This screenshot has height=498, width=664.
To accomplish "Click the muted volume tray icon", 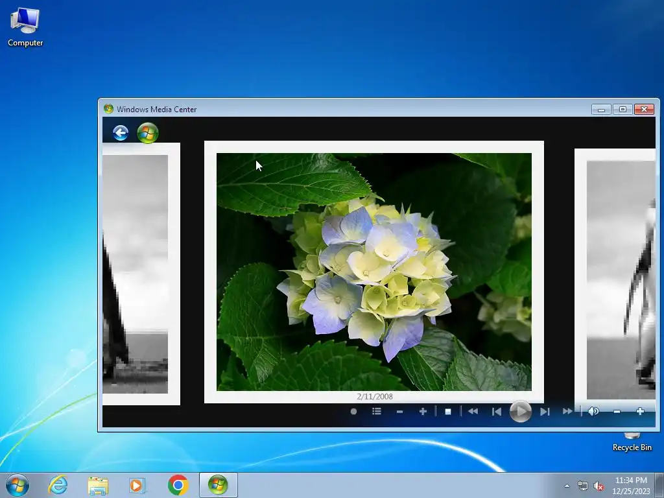I will click(x=599, y=486).
